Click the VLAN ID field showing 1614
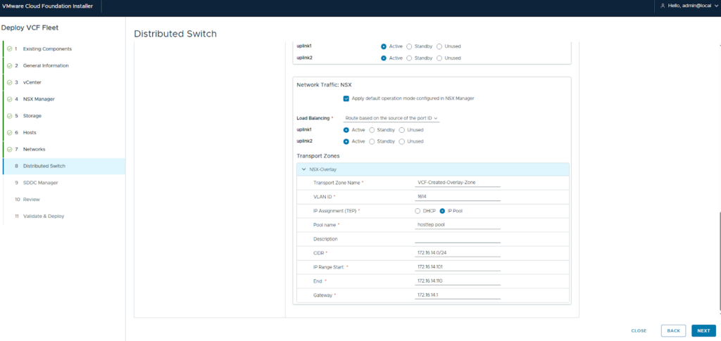Viewport: 721px width, 341px height. coord(458,196)
